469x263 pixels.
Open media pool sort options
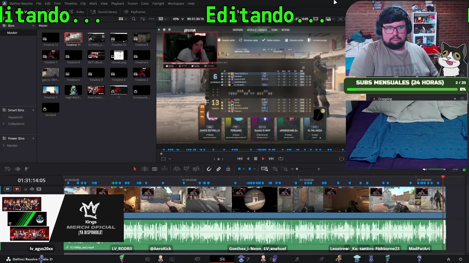(x=143, y=19)
